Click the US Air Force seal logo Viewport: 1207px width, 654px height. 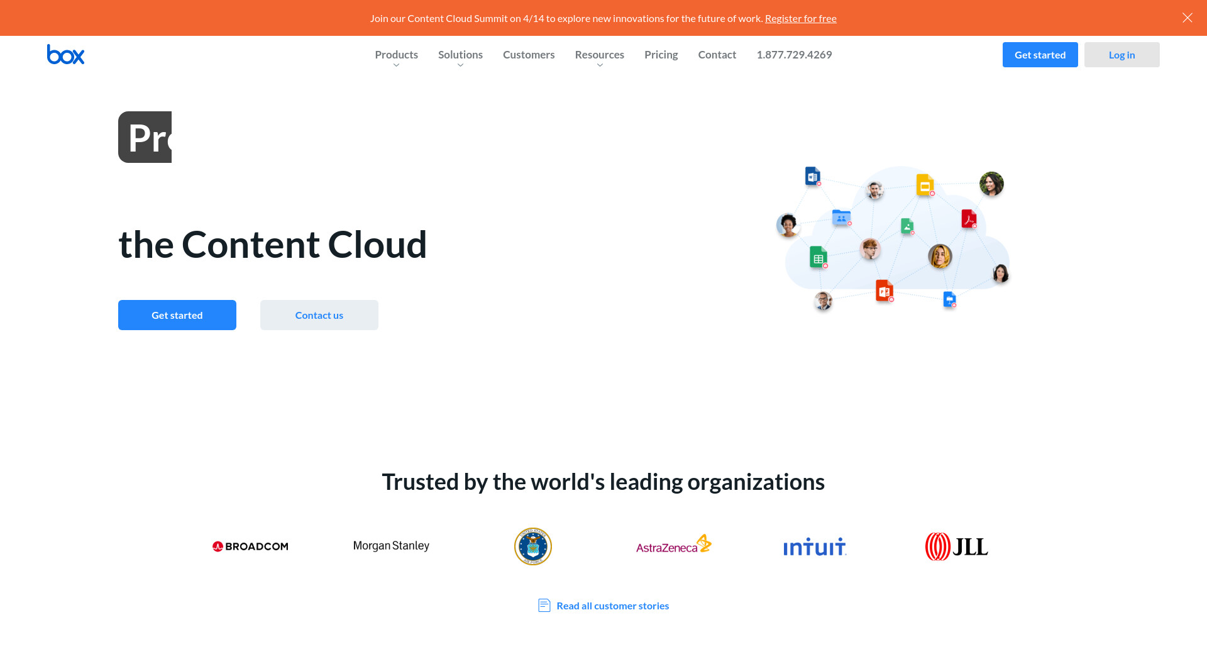click(x=532, y=546)
